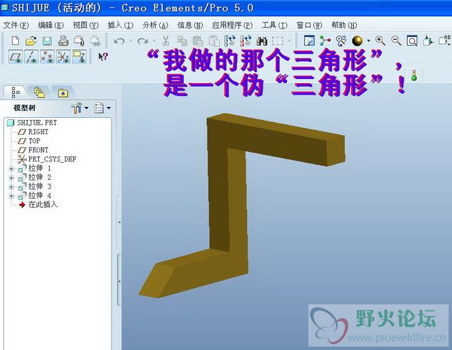Open the 插入(I) menu

click(120, 25)
